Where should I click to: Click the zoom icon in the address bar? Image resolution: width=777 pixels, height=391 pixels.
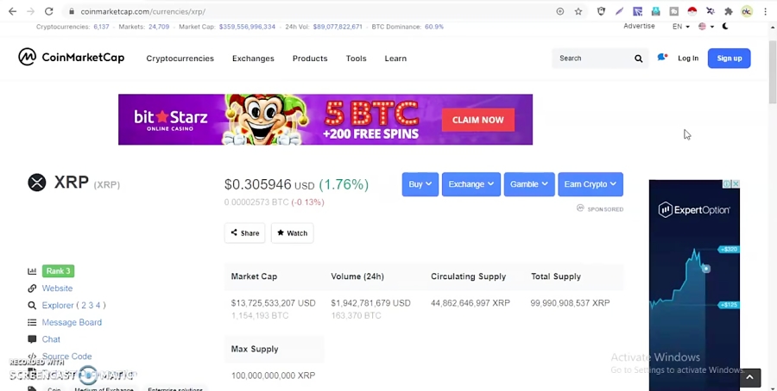pyautogui.click(x=560, y=11)
